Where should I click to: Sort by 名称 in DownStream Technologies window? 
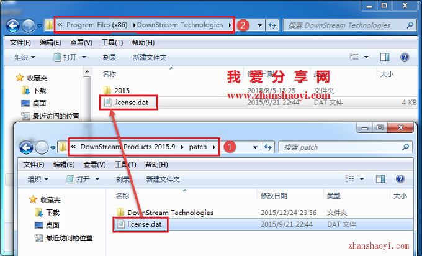109,74
